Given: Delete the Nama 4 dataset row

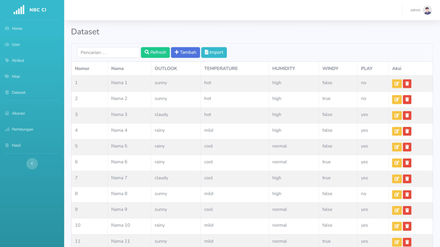Looking at the screenshot, I should [407, 131].
